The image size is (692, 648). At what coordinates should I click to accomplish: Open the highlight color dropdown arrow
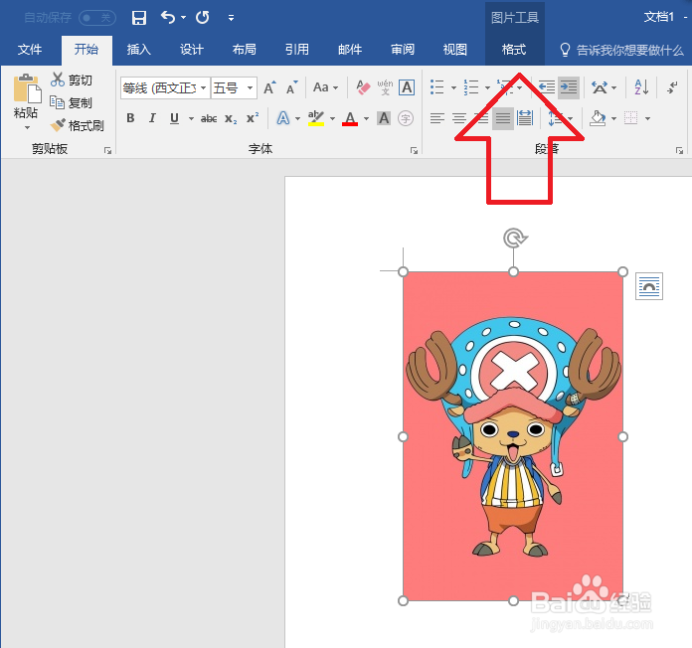click(332, 118)
